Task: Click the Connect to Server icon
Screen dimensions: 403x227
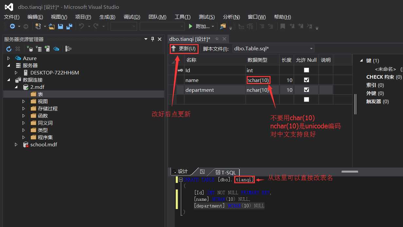Action: click(39, 49)
